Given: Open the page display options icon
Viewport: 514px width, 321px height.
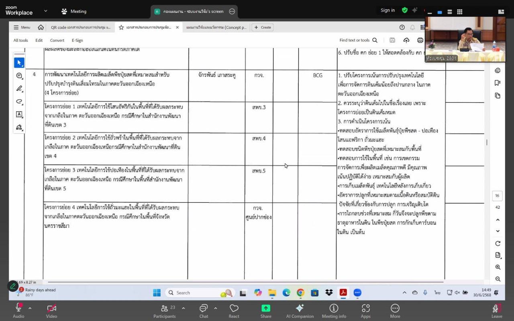Looking at the screenshot, I should point(498,255).
